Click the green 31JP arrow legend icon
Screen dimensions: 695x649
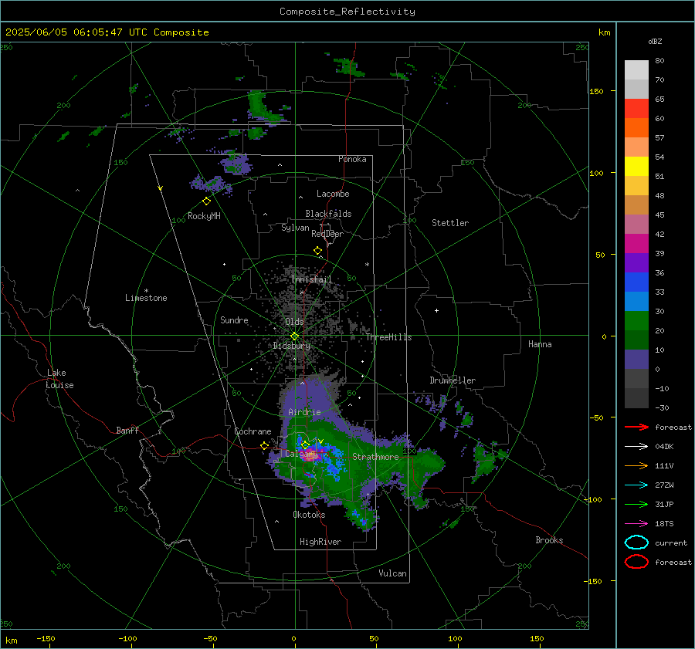coord(636,504)
